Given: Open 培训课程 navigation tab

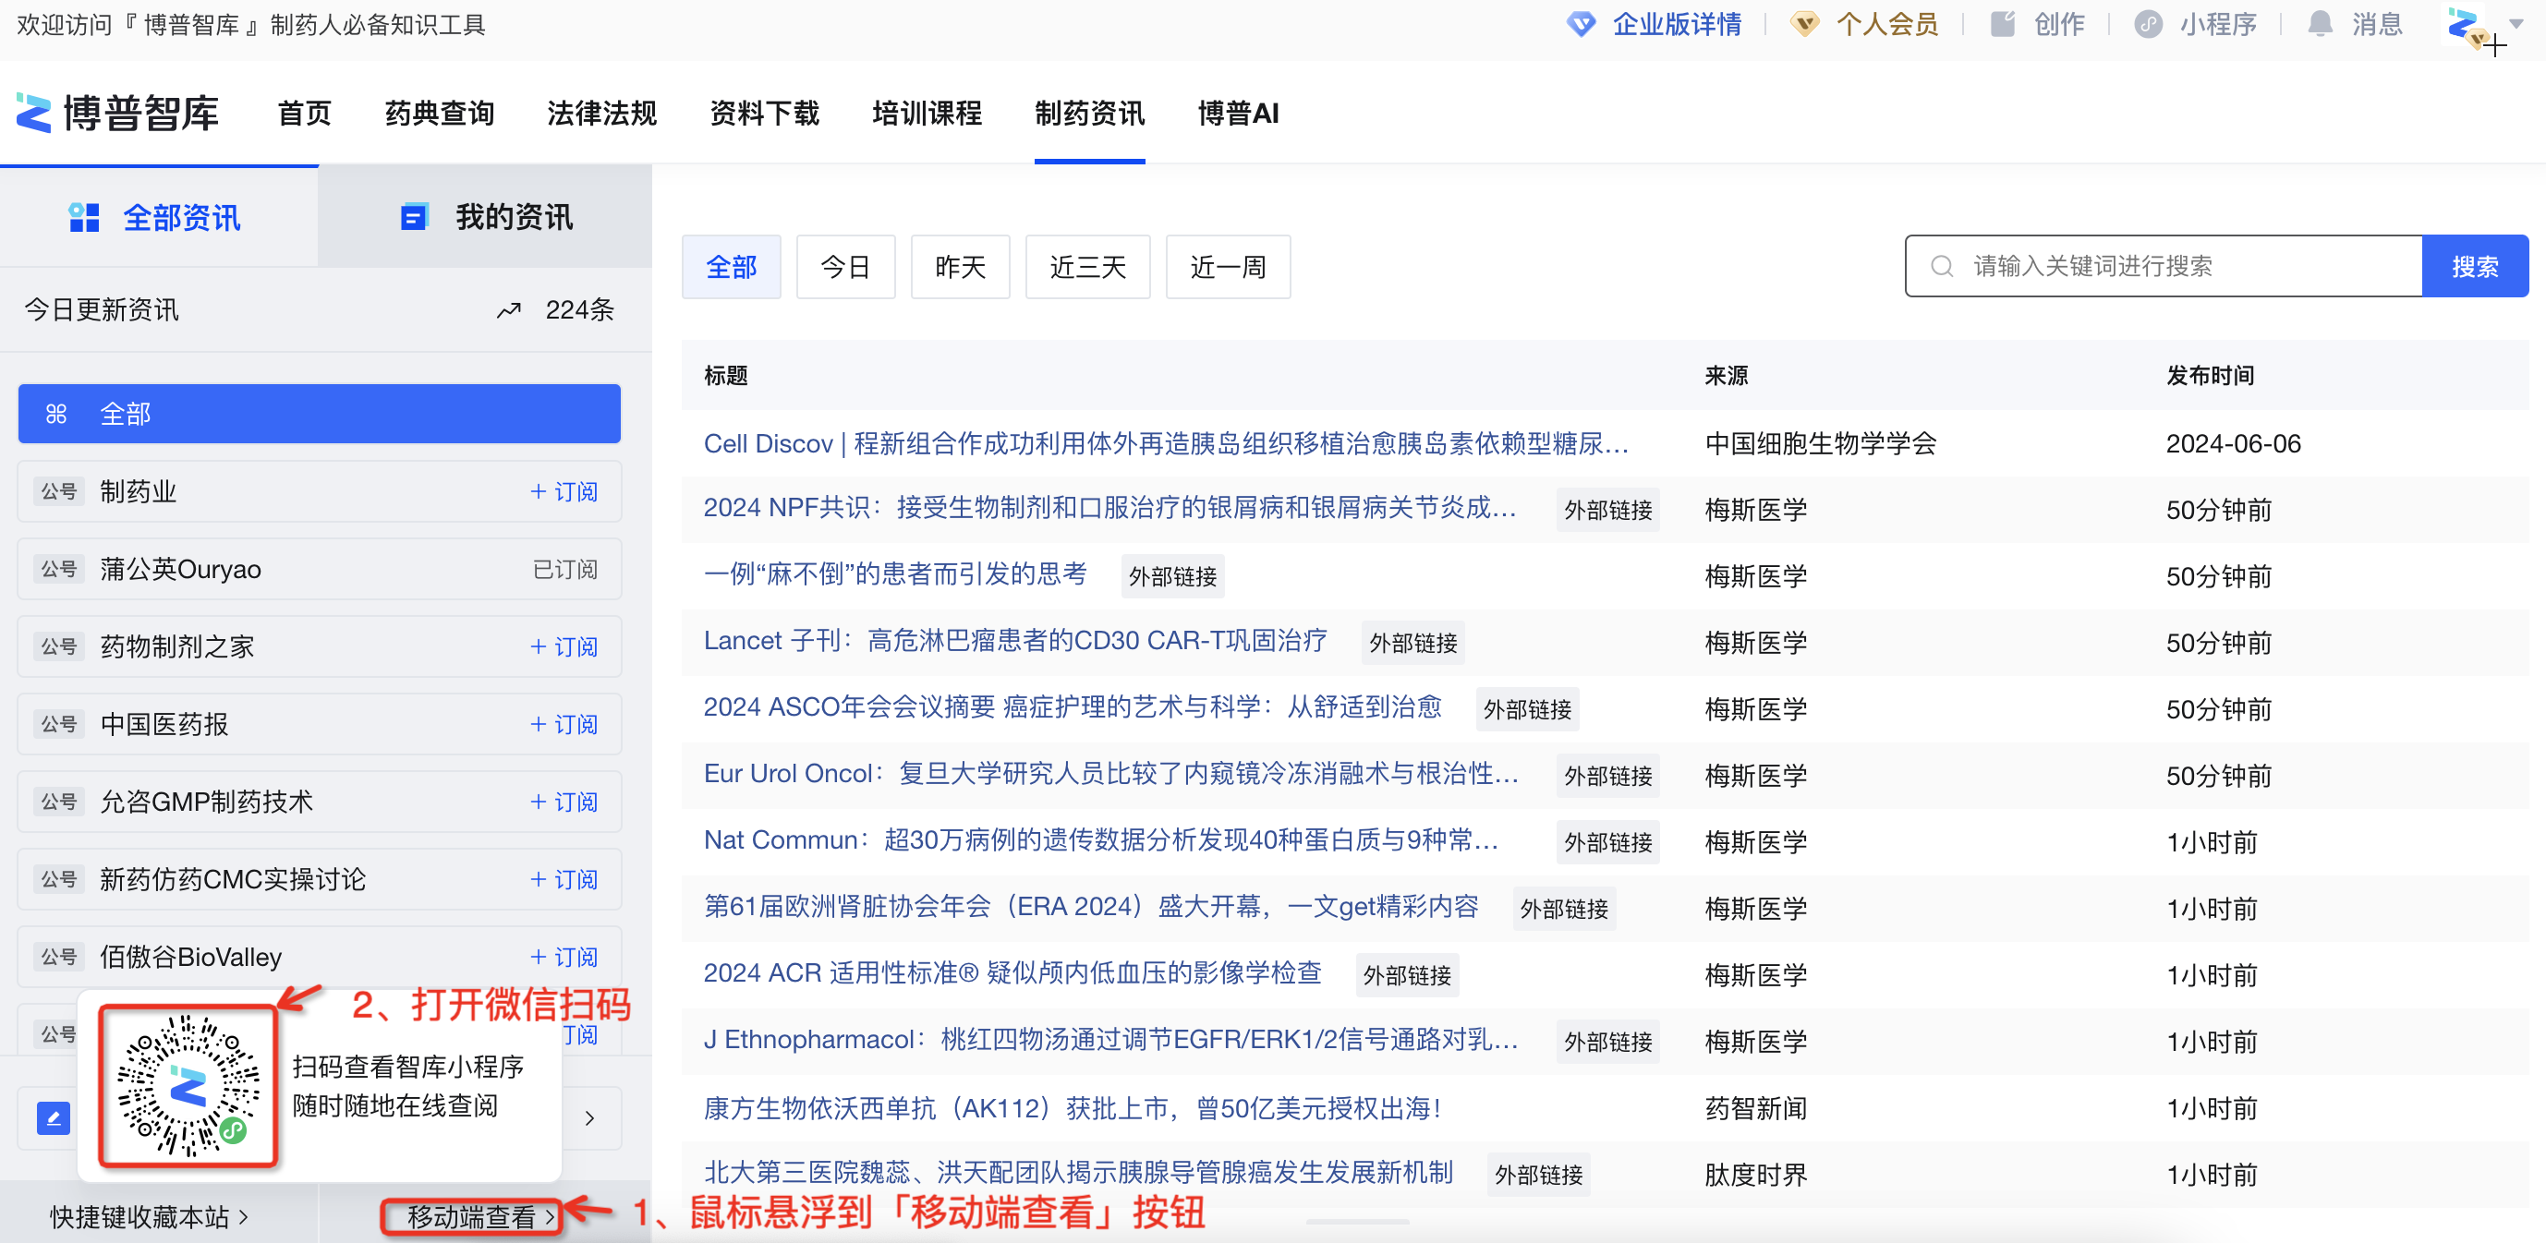Looking at the screenshot, I should point(927,114).
